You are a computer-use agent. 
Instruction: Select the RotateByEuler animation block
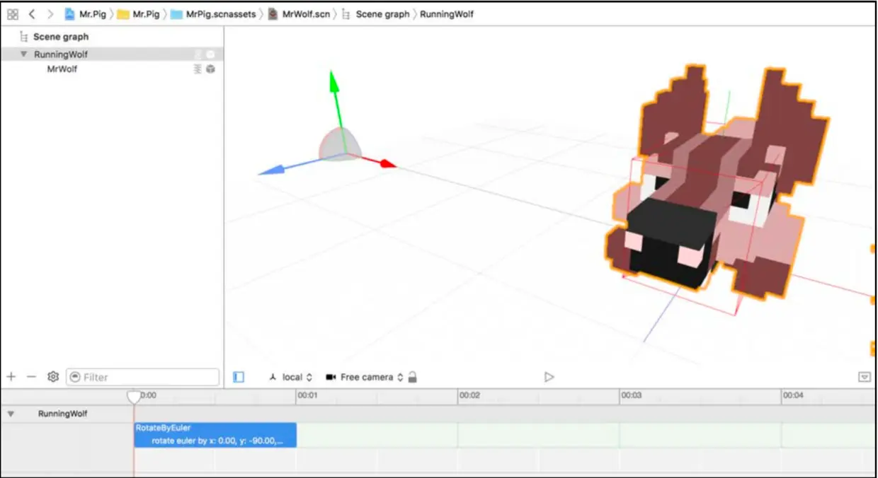point(215,435)
